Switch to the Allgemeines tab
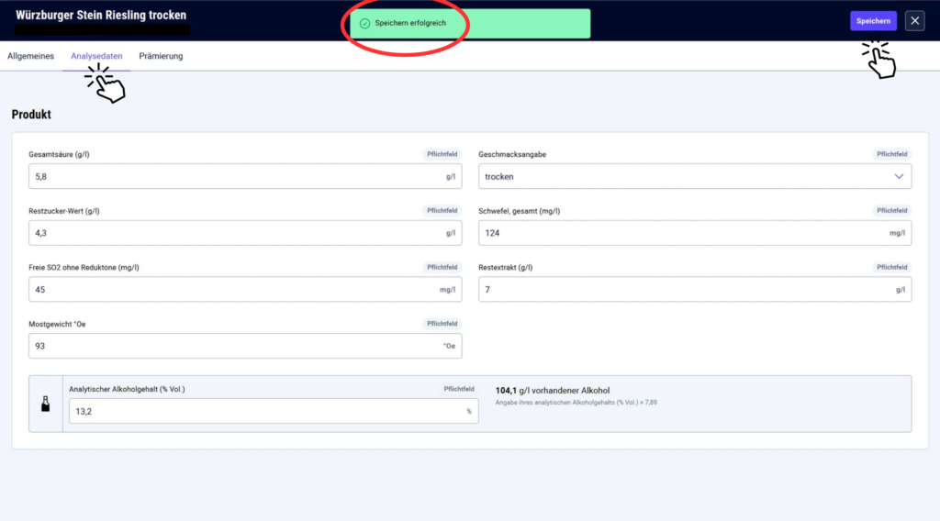940x521 pixels. click(30, 56)
